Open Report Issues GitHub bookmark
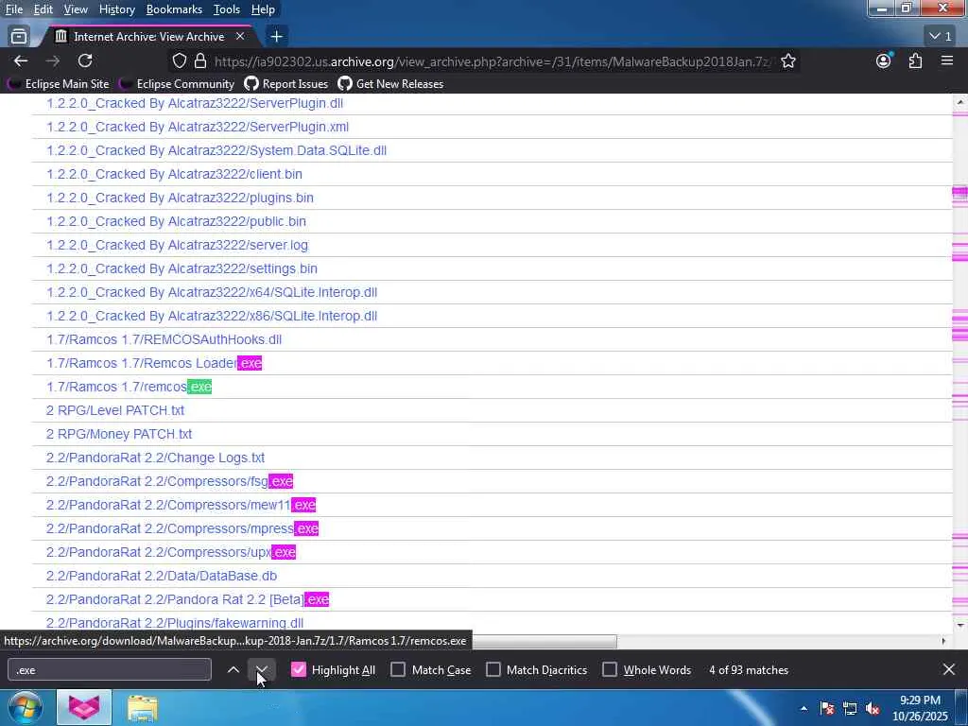 (285, 84)
